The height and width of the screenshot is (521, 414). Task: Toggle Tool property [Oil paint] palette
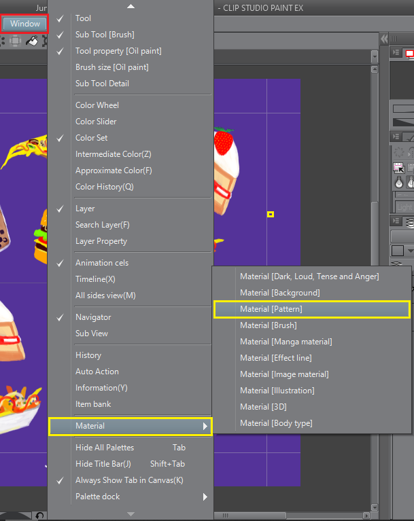[x=130, y=51]
